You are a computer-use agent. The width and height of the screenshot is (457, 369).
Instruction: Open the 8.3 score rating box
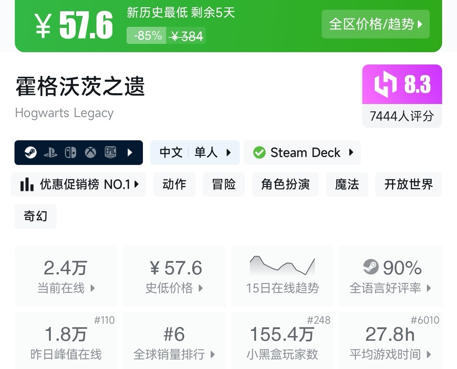pos(402,96)
